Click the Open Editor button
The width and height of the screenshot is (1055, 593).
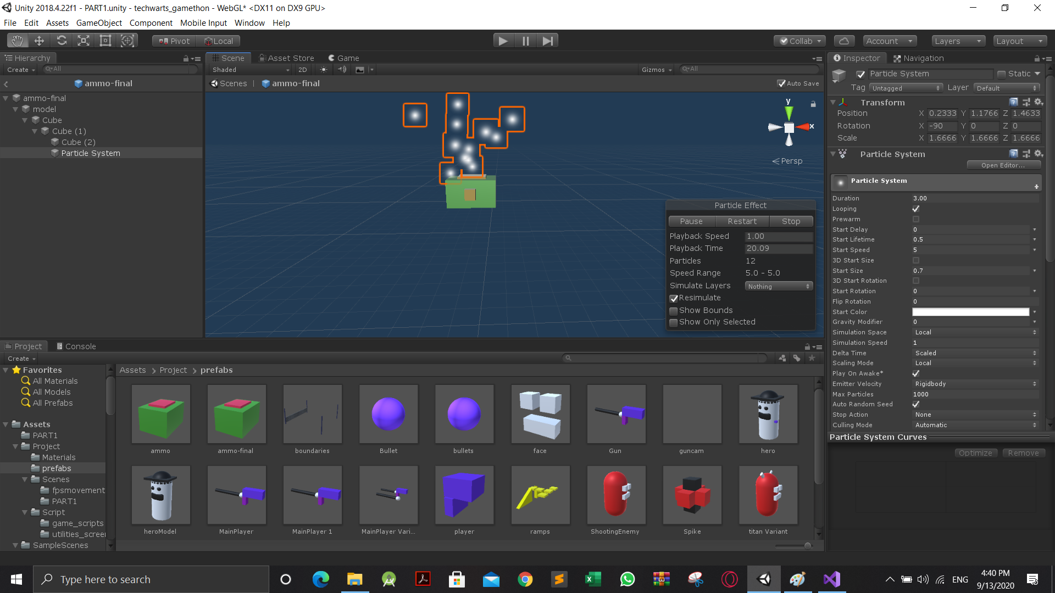coord(1003,165)
